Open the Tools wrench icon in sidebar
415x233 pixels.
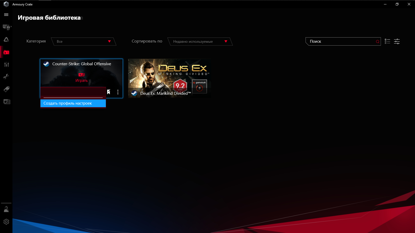coord(6,76)
